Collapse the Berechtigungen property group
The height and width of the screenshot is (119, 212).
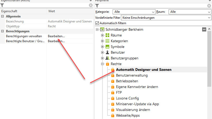[2, 31]
